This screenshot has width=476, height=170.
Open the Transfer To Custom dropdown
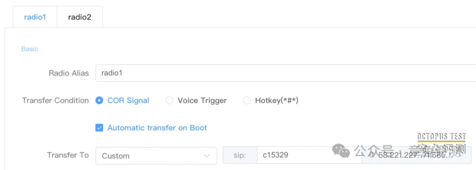pyautogui.click(x=156, y=156)
